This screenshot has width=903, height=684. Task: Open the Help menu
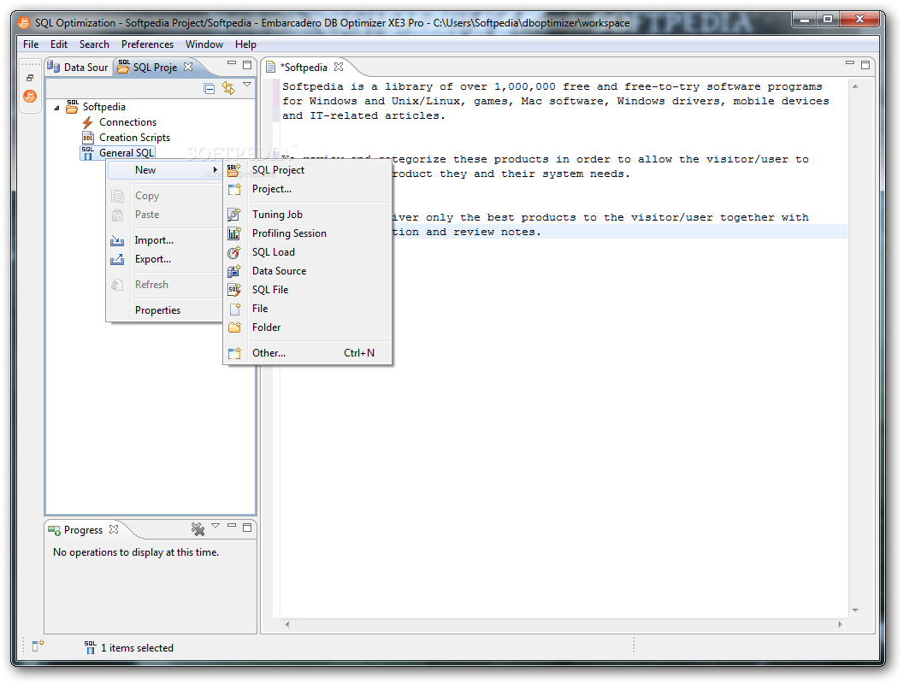245,44
